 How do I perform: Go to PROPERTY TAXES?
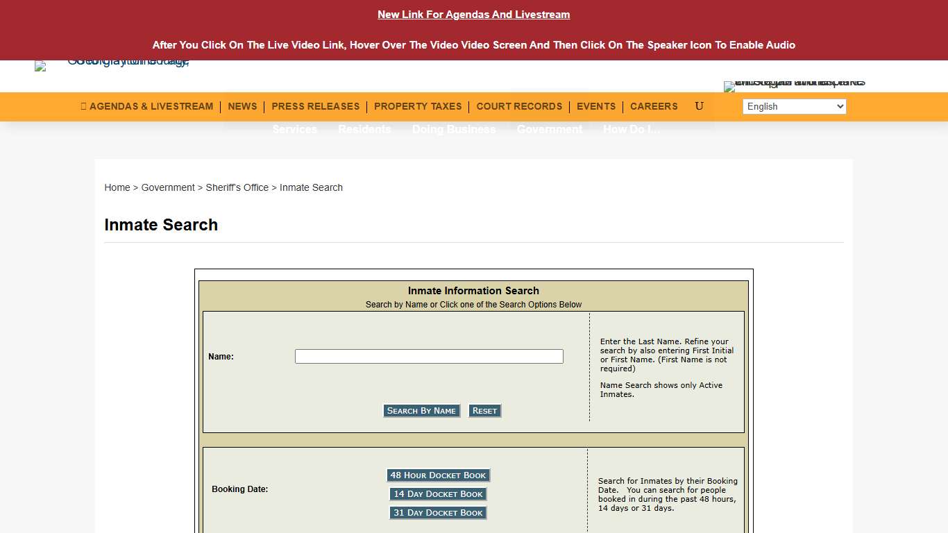coord(418,106)
